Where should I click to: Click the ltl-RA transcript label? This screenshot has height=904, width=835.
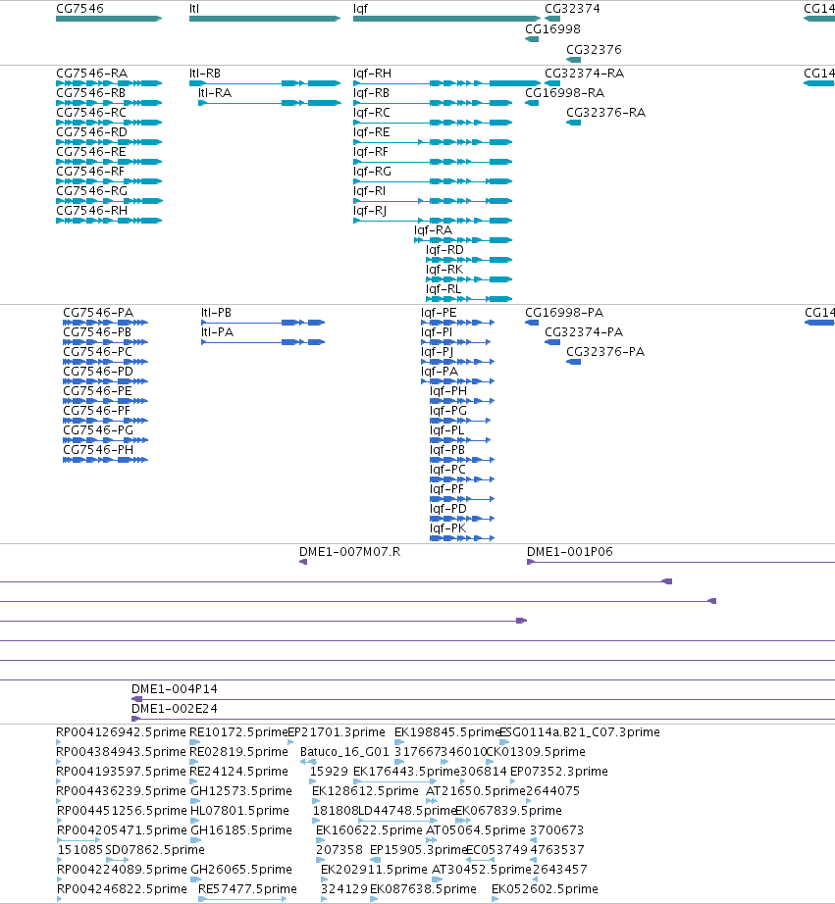[215, 93]
